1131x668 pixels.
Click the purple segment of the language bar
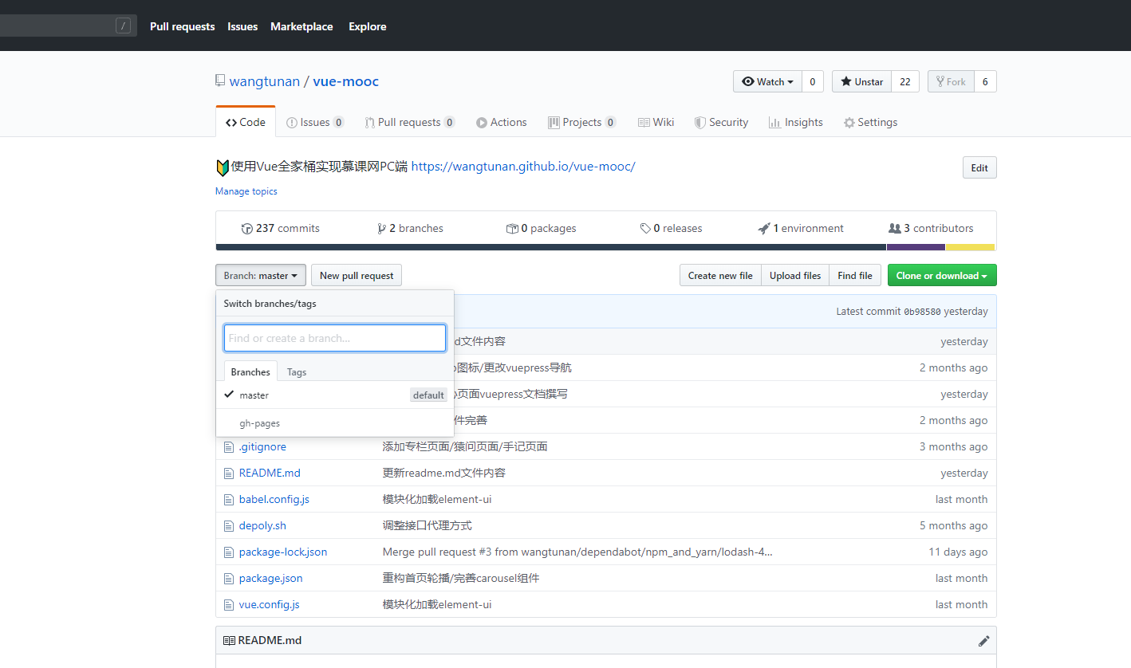click(x=916, y=247)
